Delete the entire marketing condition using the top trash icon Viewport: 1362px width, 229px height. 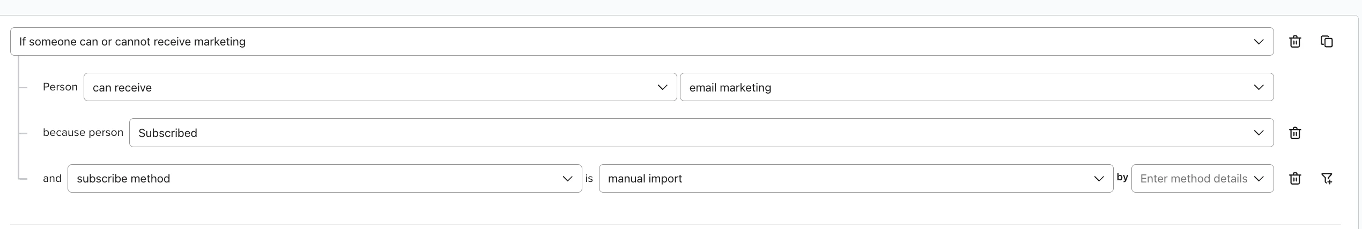point(1295,42)
